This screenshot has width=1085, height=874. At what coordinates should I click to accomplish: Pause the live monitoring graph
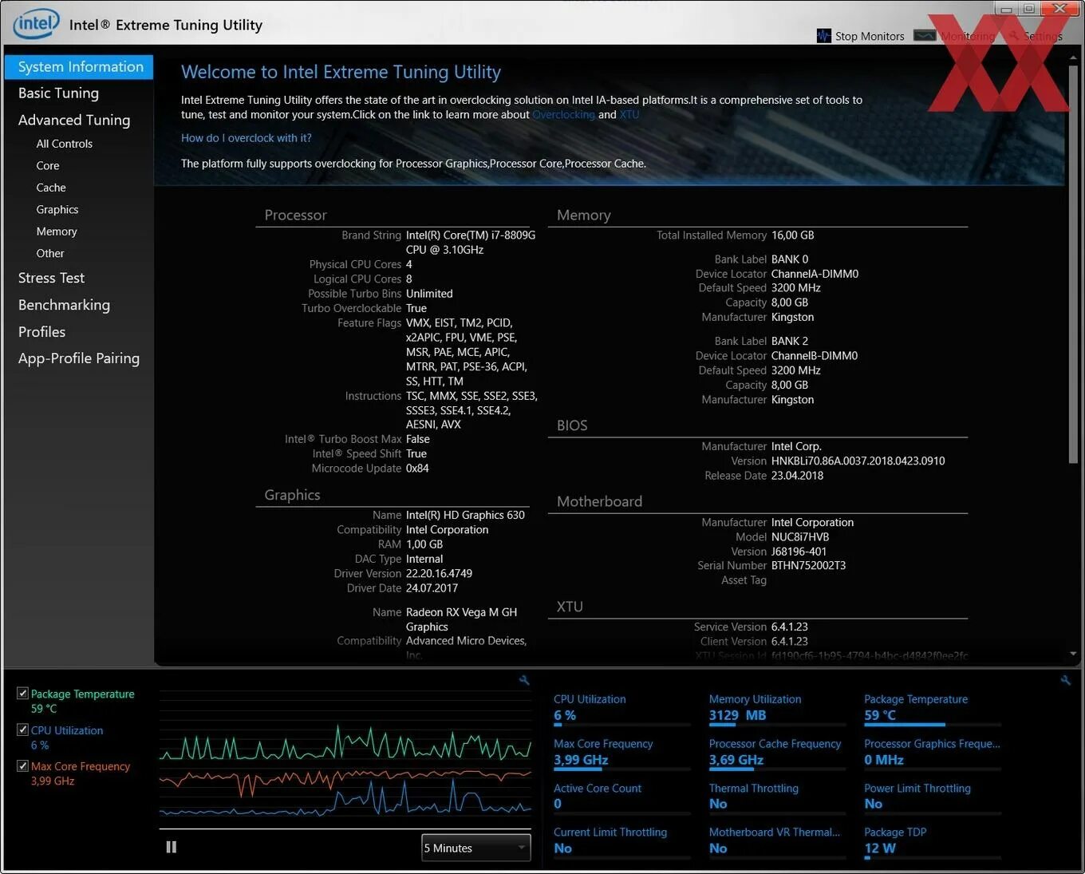171,847
